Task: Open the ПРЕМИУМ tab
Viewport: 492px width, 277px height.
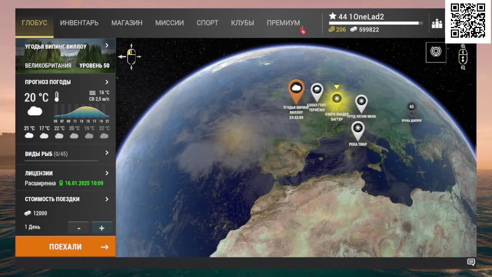Action: click(283, 23)
